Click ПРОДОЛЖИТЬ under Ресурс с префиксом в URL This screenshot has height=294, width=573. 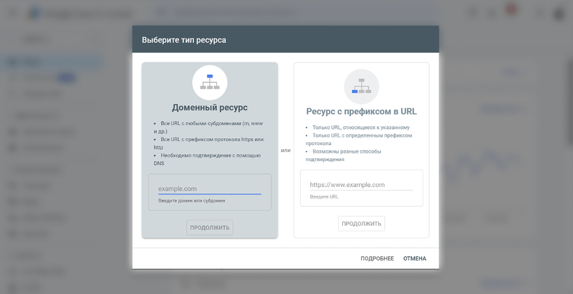pos(362,223)
